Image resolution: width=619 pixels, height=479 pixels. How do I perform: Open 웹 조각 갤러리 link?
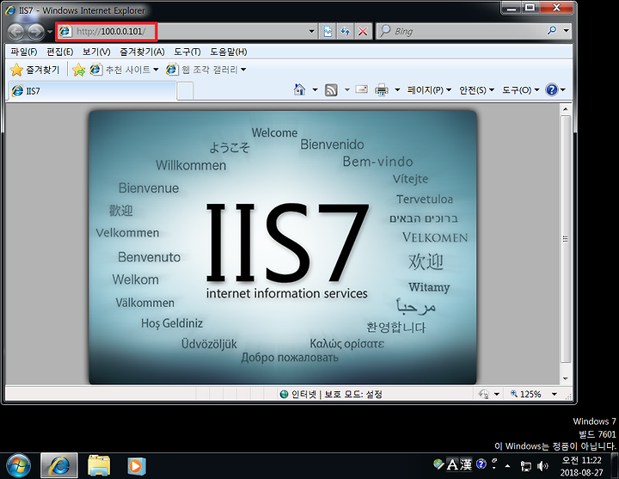[206, 70]
